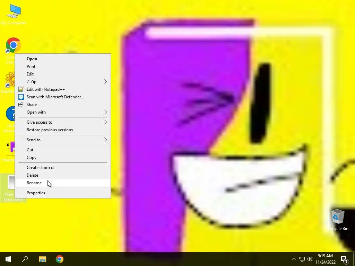Expand the Give access to submenu
The width and height of the screenshot is (355, 266).
pyautogui.click(x=63, y=122)
